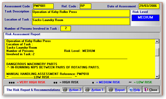Click the report scrollbar thumb
The image size is (166, 99).
tap(157, 52)
